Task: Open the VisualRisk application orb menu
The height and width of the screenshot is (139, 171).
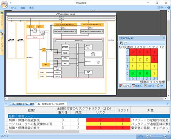Action: [4, 5]
